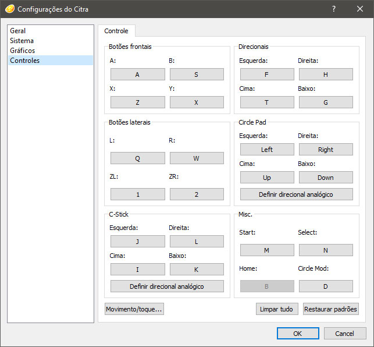Select Geral in the sidebar list
The width and height of the screenshot is (374, 347).
(51, 31)
